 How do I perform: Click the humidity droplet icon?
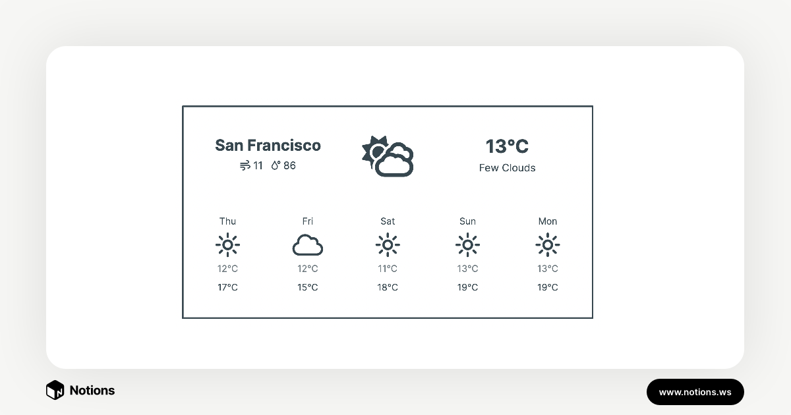[276, 165]
